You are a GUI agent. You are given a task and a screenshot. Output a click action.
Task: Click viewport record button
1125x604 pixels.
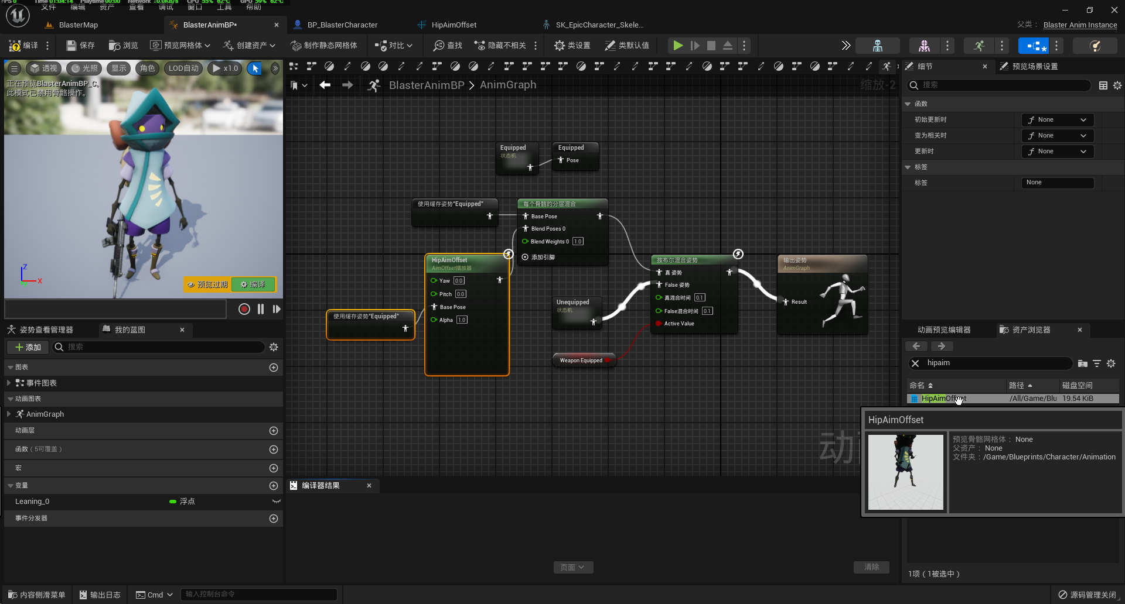coord(244,309)
